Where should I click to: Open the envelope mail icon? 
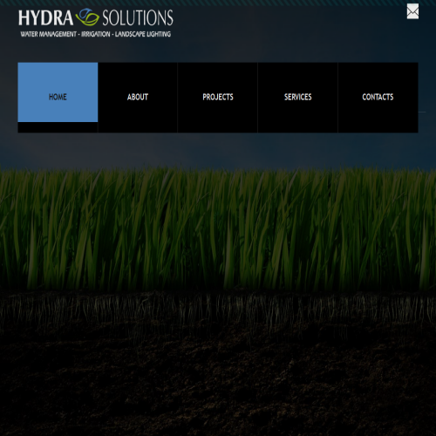pyautogui.click(x=412, y=11)
